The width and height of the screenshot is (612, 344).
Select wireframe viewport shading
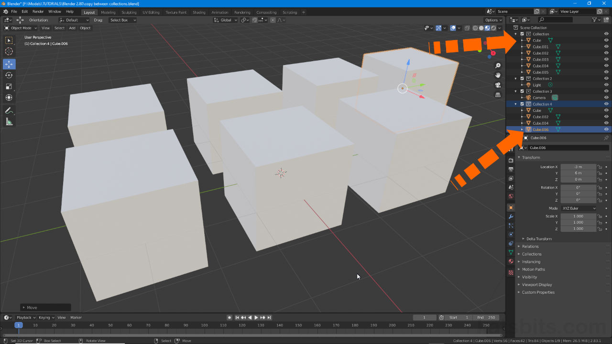476,28
